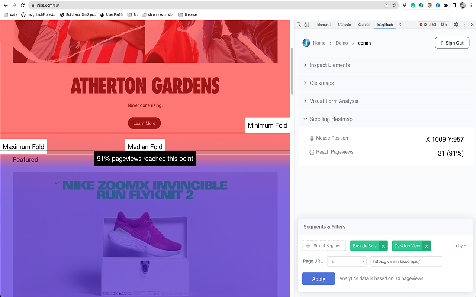Image resolution: width=476 pixels, height=297 pixels.
Task: Open the Page URL condition dropdown
Action: (x=347, y=261)
